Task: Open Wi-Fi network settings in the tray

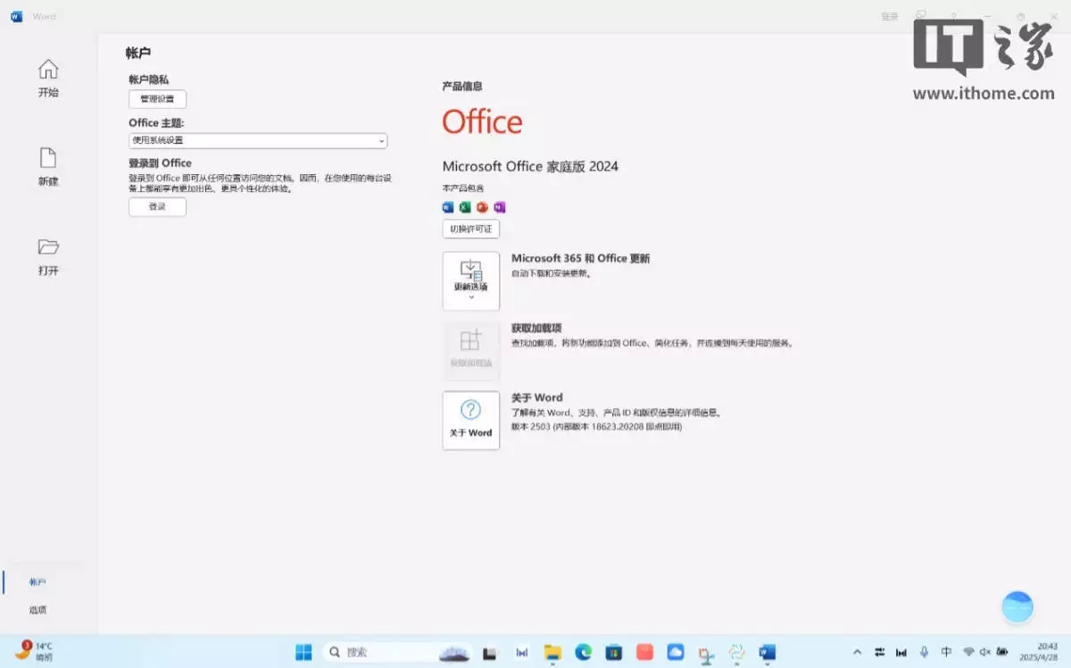Action: [x=969, y=652]
